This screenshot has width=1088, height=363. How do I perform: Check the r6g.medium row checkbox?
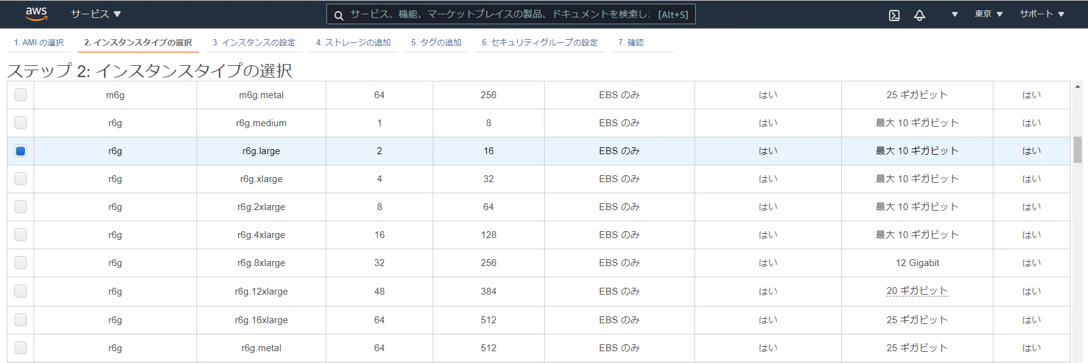pos(21,122)
